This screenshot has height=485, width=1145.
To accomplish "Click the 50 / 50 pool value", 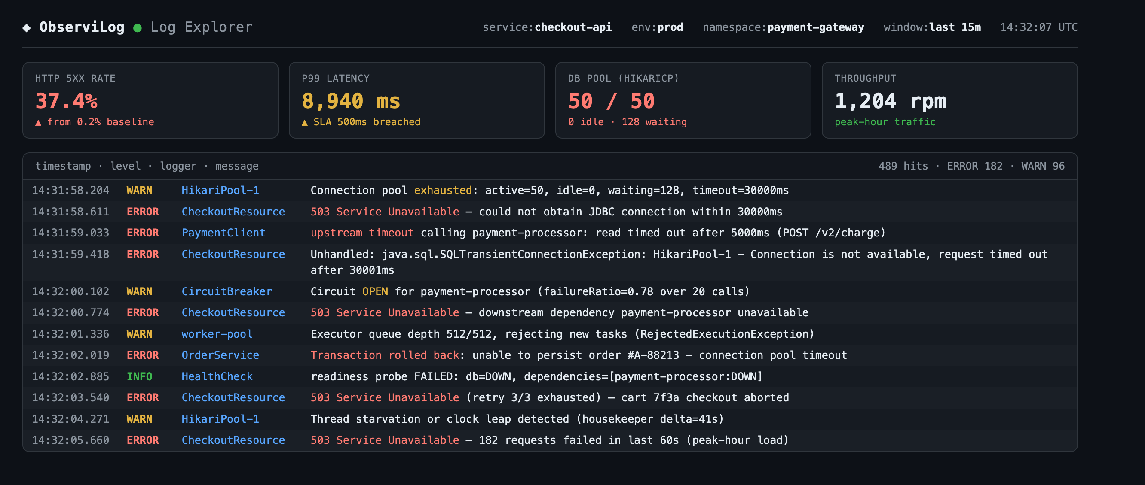I will (611, 101).
